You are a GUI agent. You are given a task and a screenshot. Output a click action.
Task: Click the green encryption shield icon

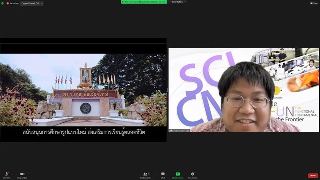[2, 4]
